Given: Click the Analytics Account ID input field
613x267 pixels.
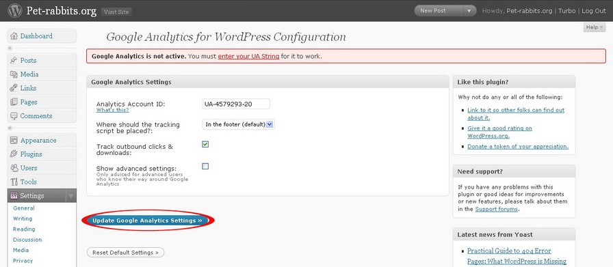Looking at the screenshot, I should 236,104.
